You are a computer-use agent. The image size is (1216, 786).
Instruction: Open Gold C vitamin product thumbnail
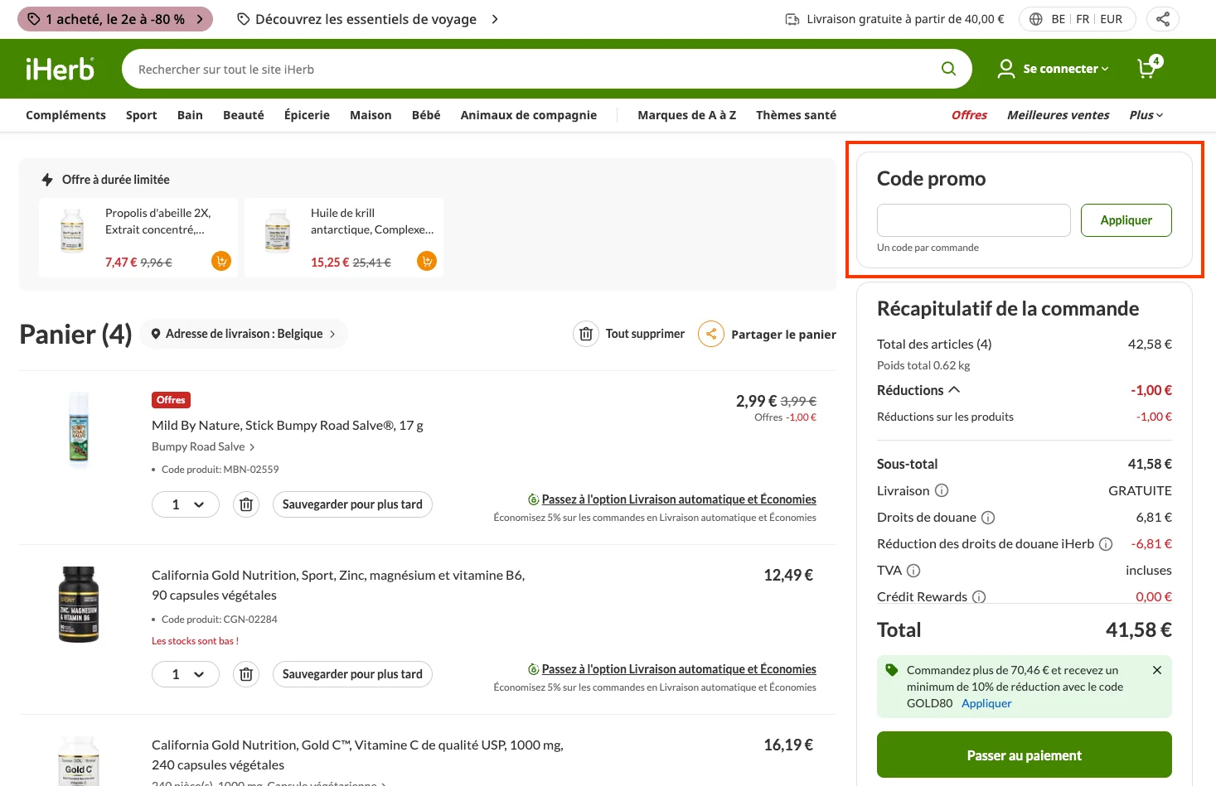(79, 760)
